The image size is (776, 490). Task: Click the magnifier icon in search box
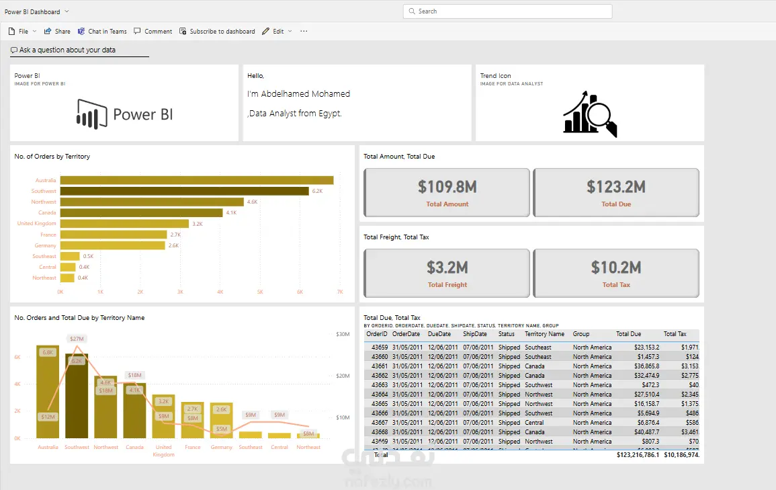412,11
